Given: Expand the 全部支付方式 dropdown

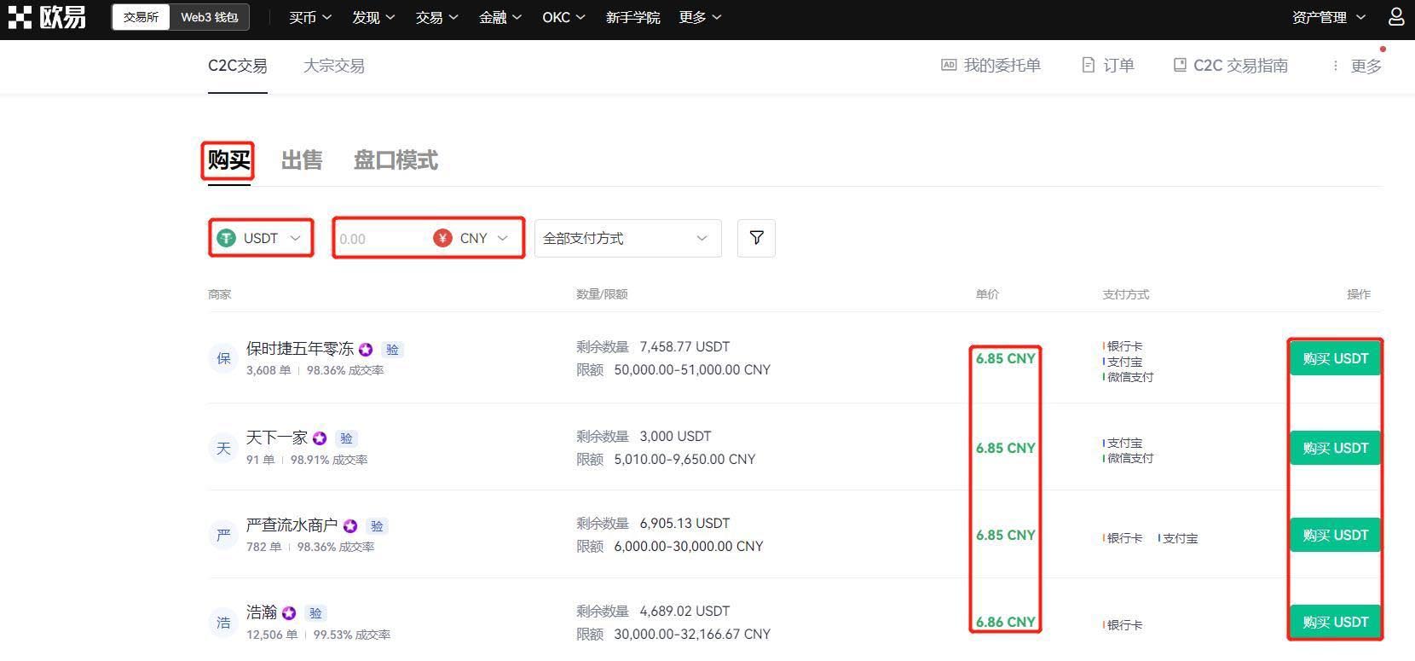Looking at the screenshot, I should (x=628, y=238).
